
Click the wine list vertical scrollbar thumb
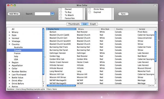tap(156, 46)
